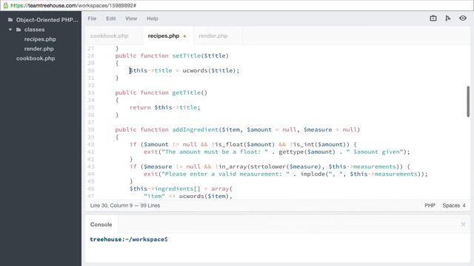Viewport: 474px width, 266px height.
Task: Switch to the render.php tab
Action: point(213,36)
